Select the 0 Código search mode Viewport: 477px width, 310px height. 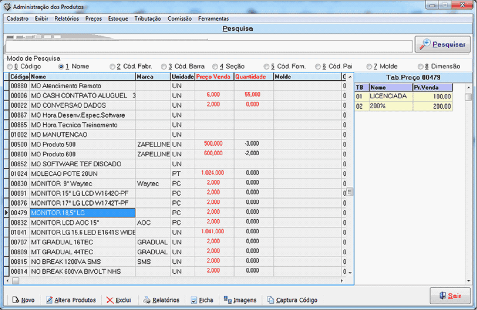coord(10,67)
